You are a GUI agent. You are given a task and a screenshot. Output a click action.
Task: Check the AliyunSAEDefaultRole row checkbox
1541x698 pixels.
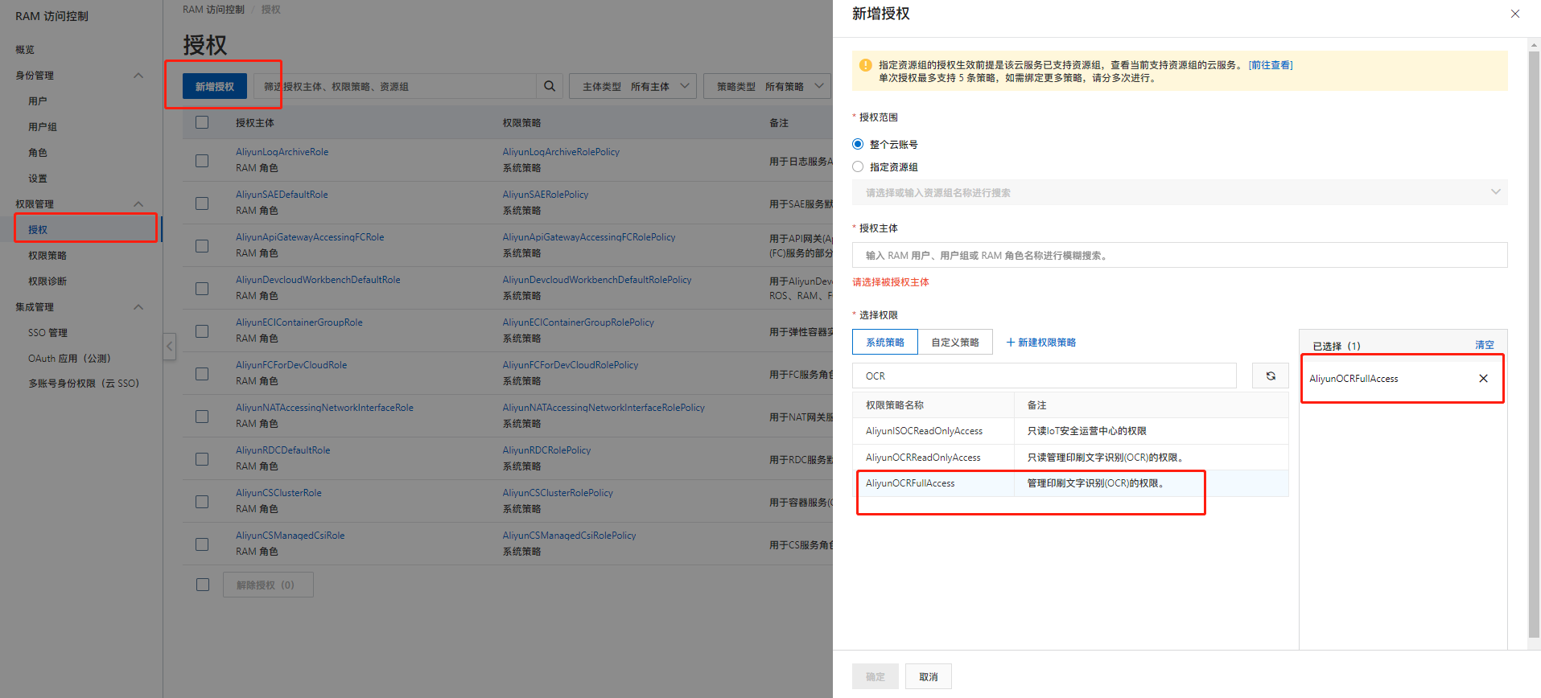202,203
